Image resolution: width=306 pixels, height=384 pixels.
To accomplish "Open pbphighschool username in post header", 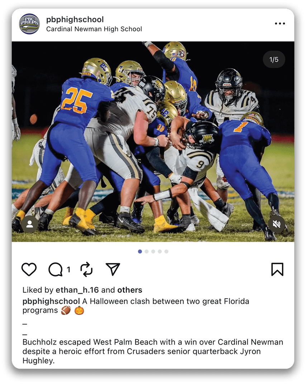I will (75, 19).
